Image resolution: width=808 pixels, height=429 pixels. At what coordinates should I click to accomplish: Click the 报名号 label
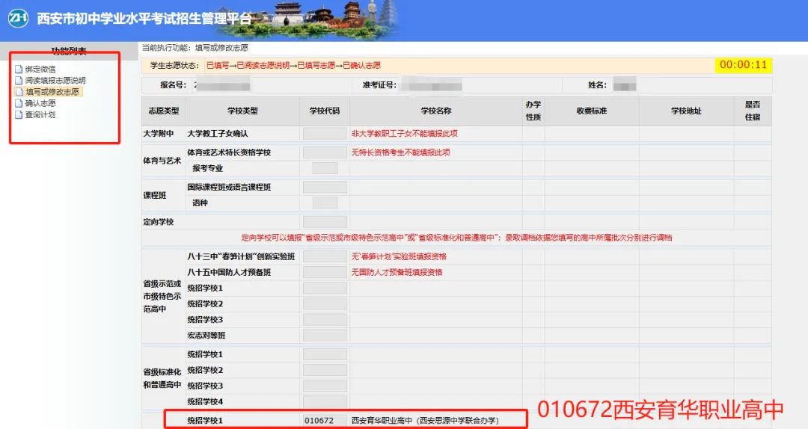point(173,85)
